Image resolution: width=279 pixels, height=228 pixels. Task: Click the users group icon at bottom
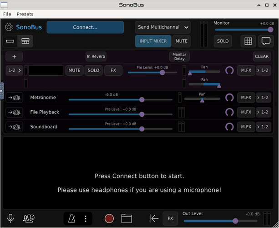pos(29,218)
